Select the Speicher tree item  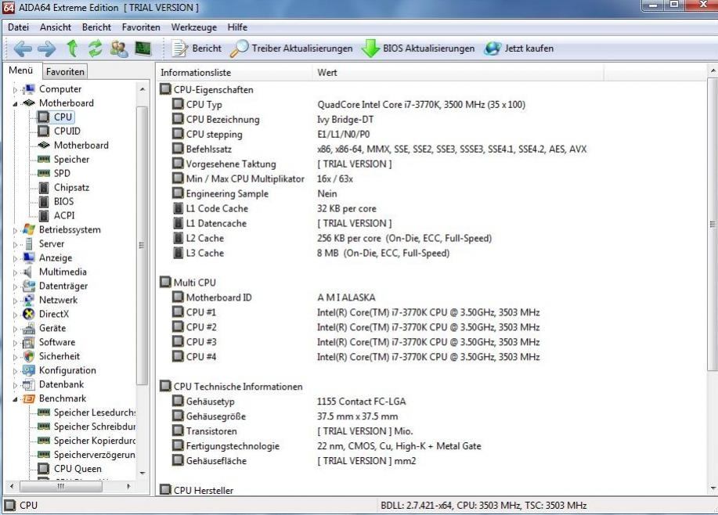71,160
